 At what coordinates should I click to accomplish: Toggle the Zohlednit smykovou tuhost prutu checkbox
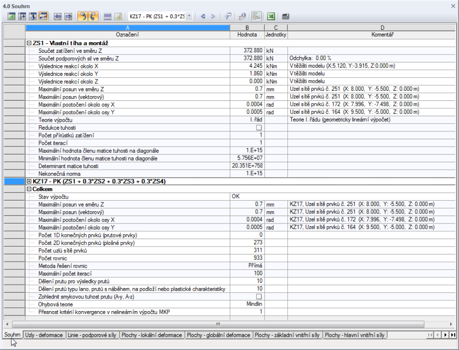[259, 296]
